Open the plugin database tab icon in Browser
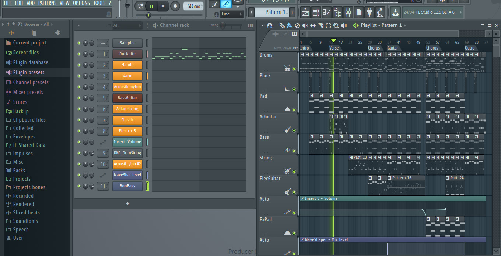501x256 pixels. coord(57,33)
